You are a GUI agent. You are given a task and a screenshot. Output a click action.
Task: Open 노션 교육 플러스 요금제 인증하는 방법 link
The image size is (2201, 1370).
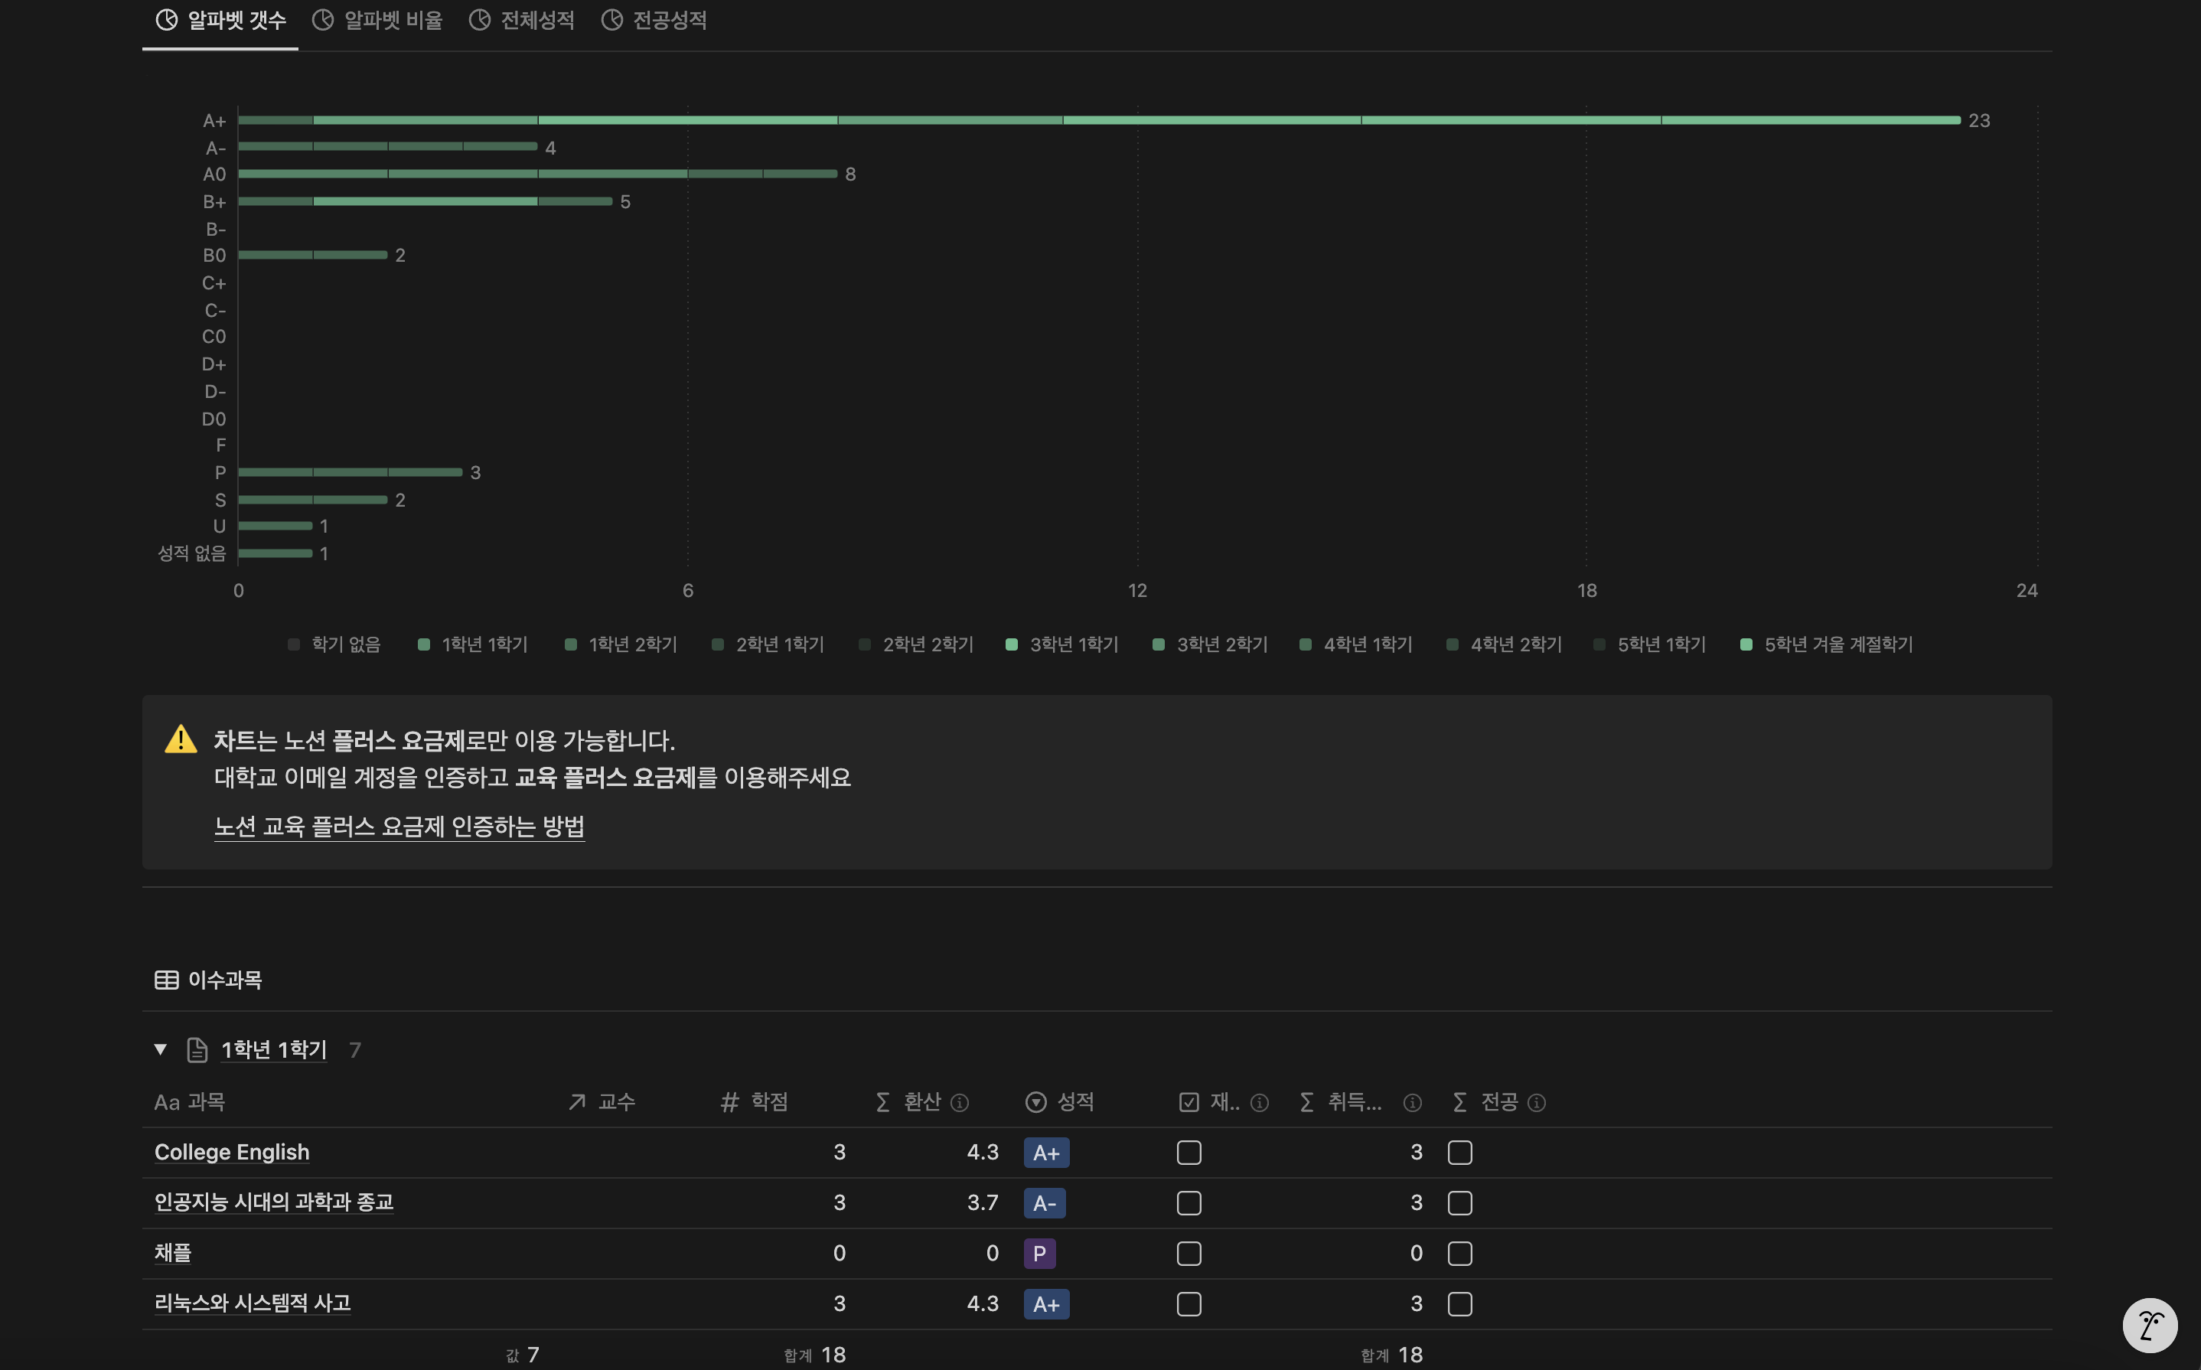[399, 827]
